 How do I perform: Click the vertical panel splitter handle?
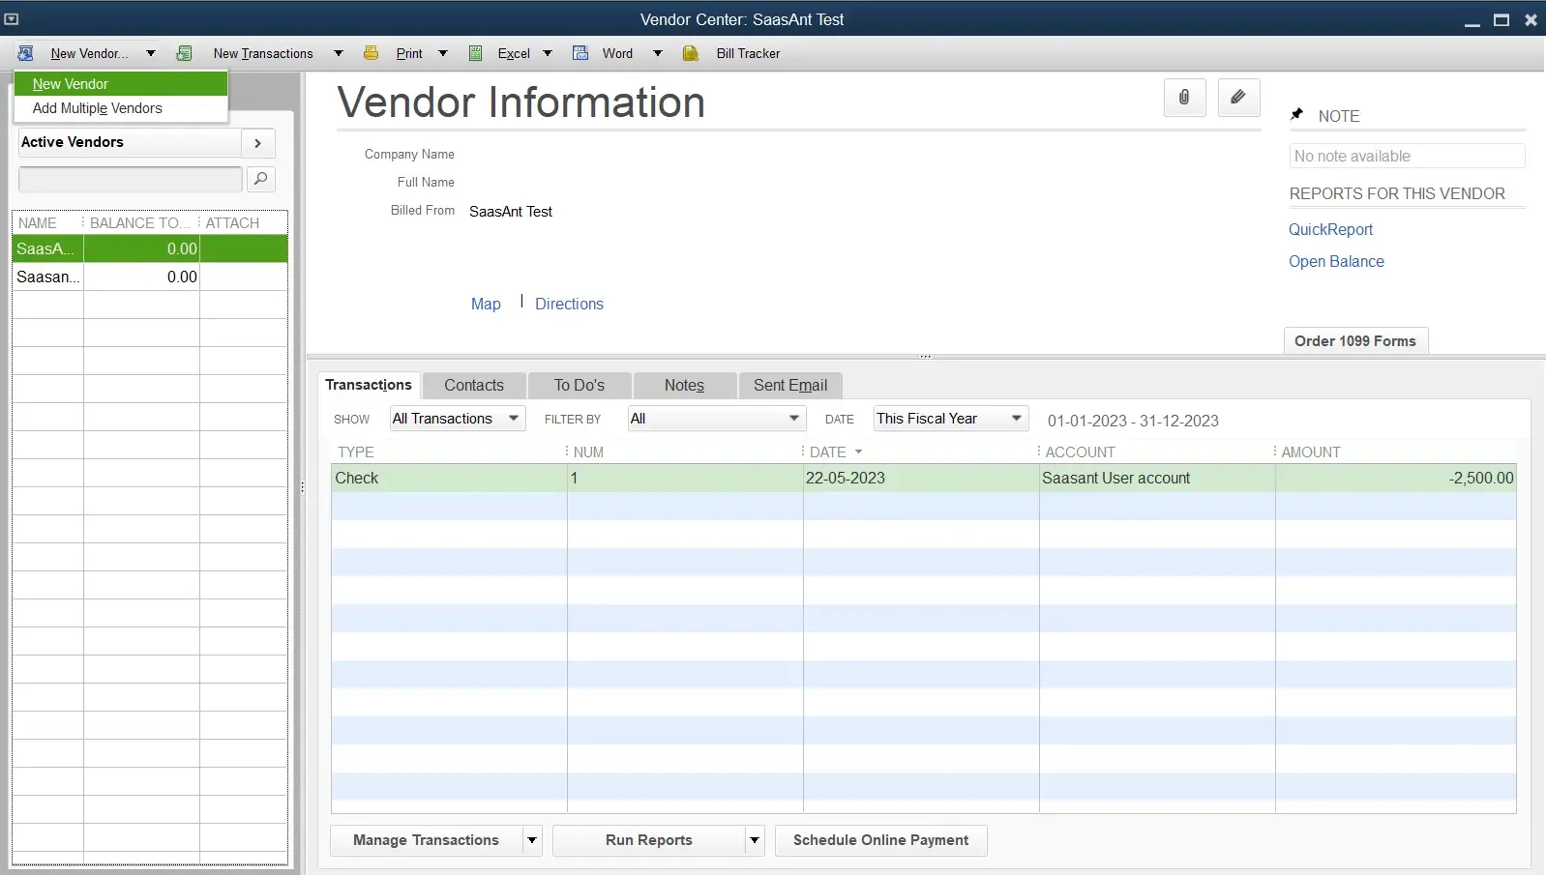click(303, 487)
